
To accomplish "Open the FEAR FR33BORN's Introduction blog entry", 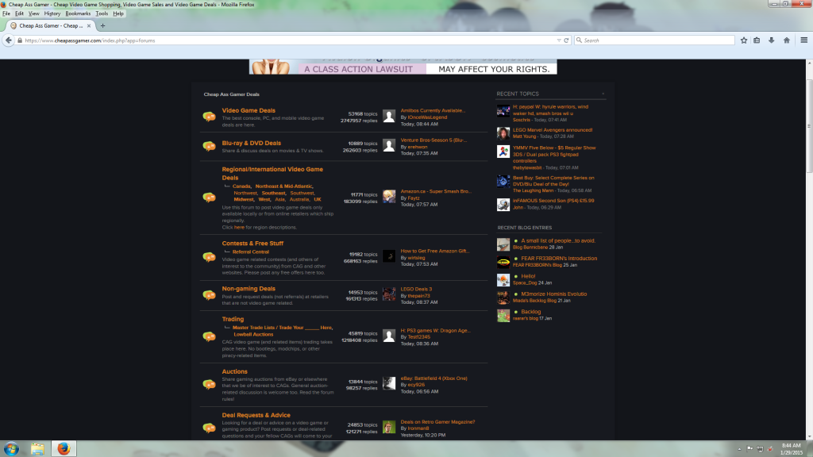I will [x=559, y=259].
